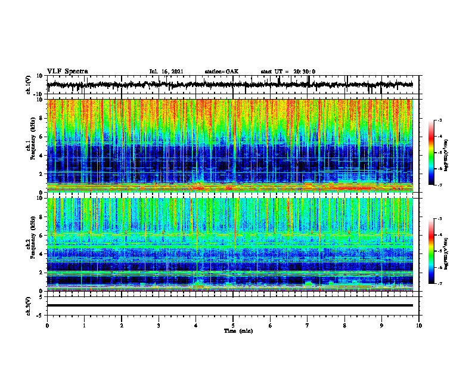The height and width of the screenshot is (365, 472).
Task: Click the "-7" tick of ch.2 color bar
Action: [x=439, y=283]
